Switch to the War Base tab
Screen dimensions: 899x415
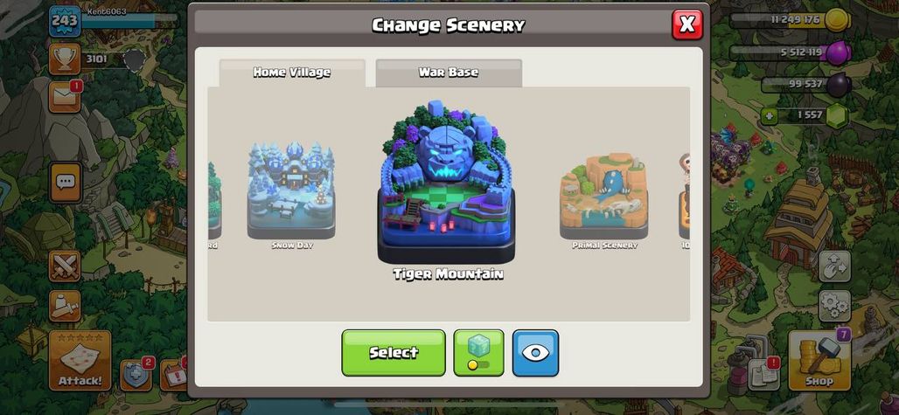pos(449,73)
